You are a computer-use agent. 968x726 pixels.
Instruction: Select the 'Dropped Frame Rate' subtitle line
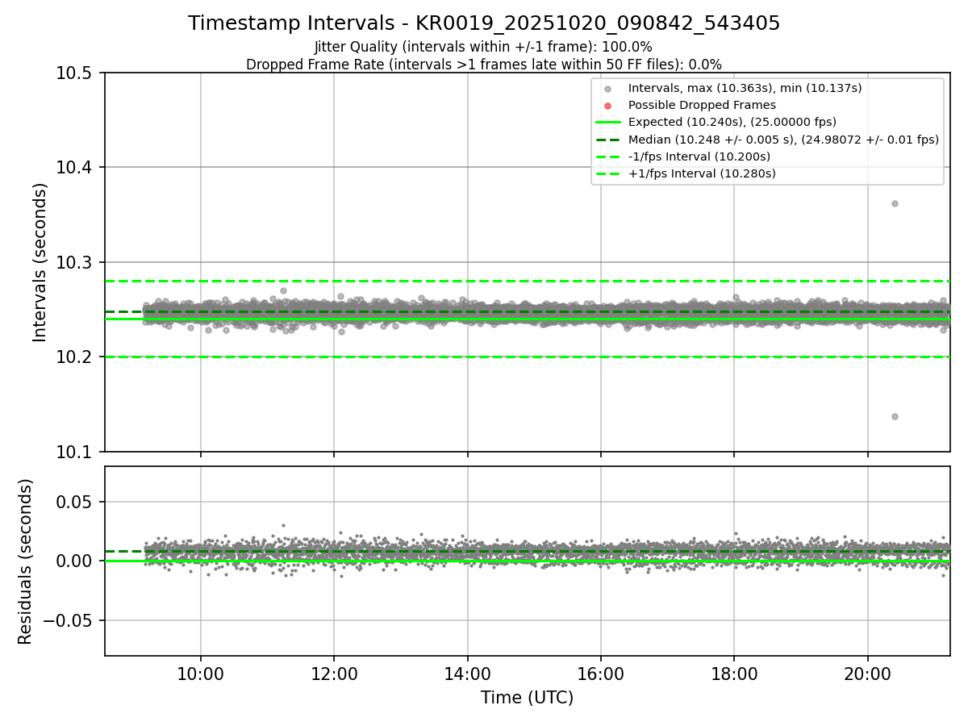(x=484, y=65)
